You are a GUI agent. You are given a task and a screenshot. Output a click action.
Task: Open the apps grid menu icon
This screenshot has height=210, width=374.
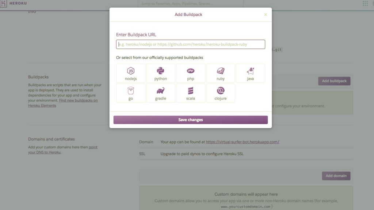(x=365, y=4)
